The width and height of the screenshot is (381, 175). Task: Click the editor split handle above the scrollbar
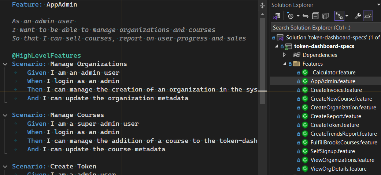pos(262,5)
